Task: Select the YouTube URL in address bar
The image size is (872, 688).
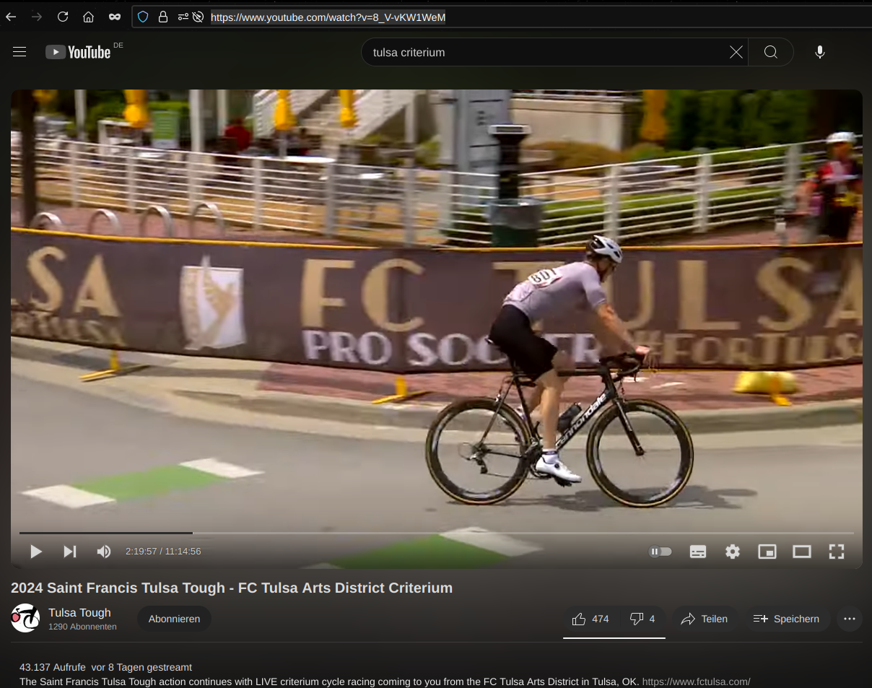Action: 328,17
